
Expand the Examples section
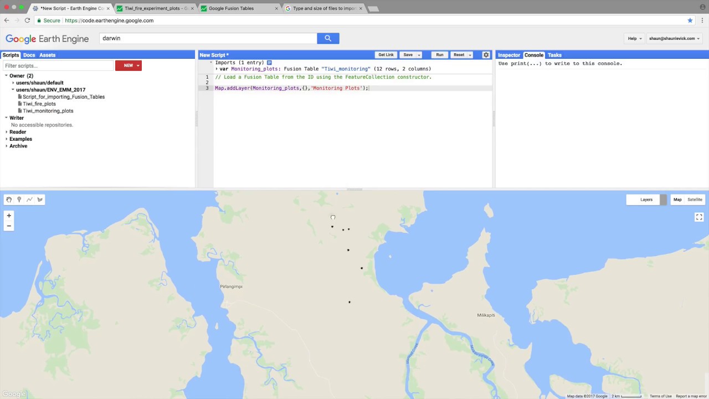pyautogui.click(x=6, y=139)
